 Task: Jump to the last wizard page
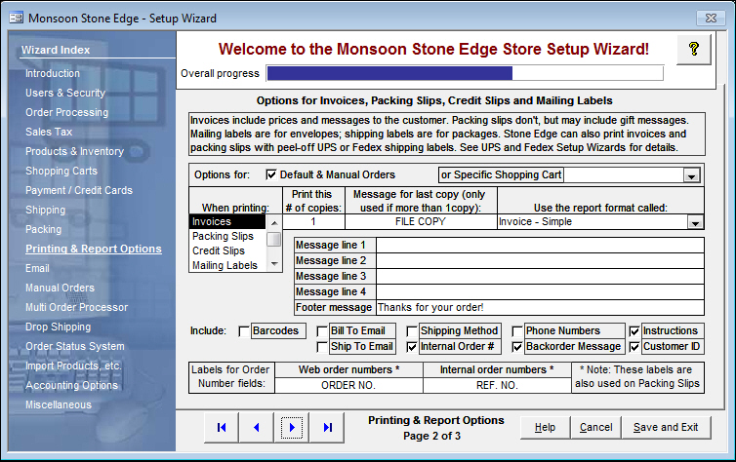[327, 427]
